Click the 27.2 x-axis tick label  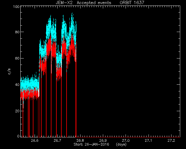(171, 141)
